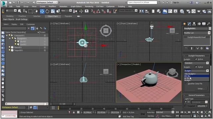The height and width of the screenshot is (119, 213).
Task: Click the pink MAXScript listener color area
Action: (x=9, y=112)
